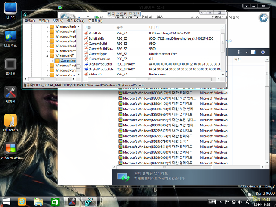Launch Internet Explorer from taskbar
Image resolution: width=276 pixels, height=207 pixels.
pos(22,201)
